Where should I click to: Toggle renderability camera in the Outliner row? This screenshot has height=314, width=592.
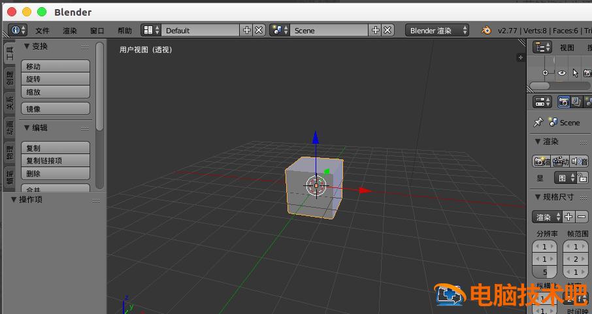[x=587, y=73]
